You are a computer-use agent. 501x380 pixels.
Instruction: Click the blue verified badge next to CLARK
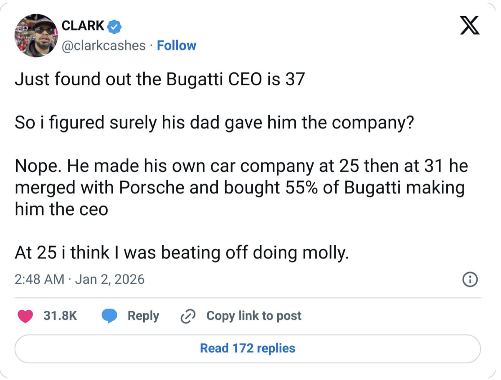(x=114, y=26)
